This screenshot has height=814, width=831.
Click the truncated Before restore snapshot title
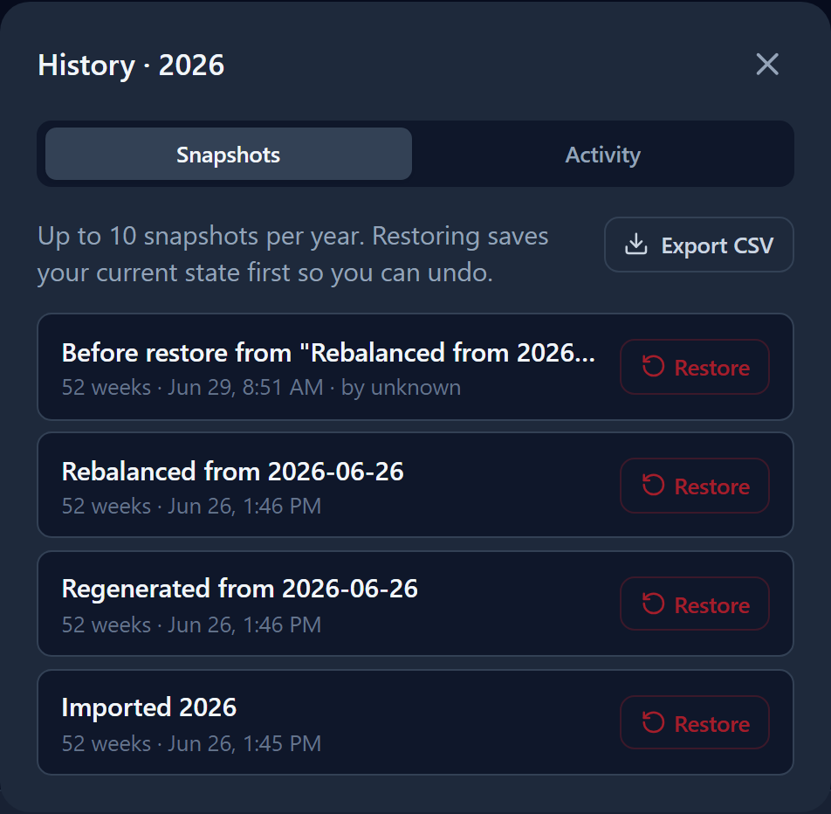pos(328,353)
